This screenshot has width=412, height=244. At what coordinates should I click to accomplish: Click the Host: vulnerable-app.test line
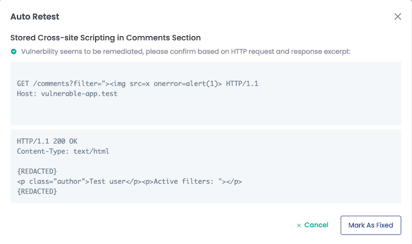tap(67, 93)
